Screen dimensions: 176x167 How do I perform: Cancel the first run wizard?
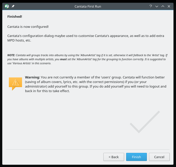159,157
